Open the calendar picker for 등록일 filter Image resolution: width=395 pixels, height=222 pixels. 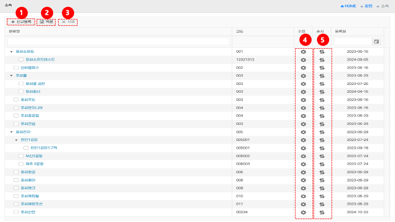click(376, 42)
